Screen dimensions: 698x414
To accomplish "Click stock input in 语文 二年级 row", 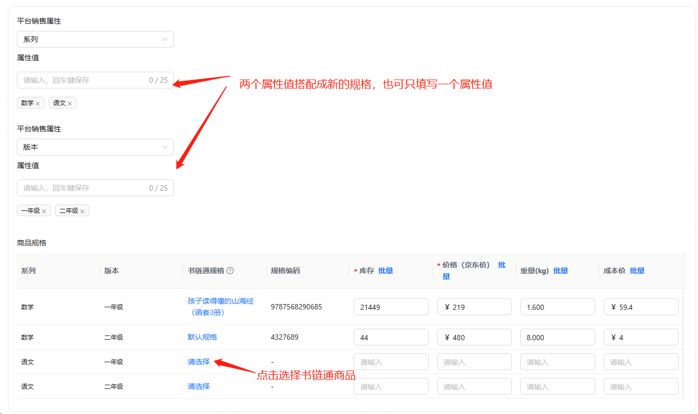I will [391, 386].
